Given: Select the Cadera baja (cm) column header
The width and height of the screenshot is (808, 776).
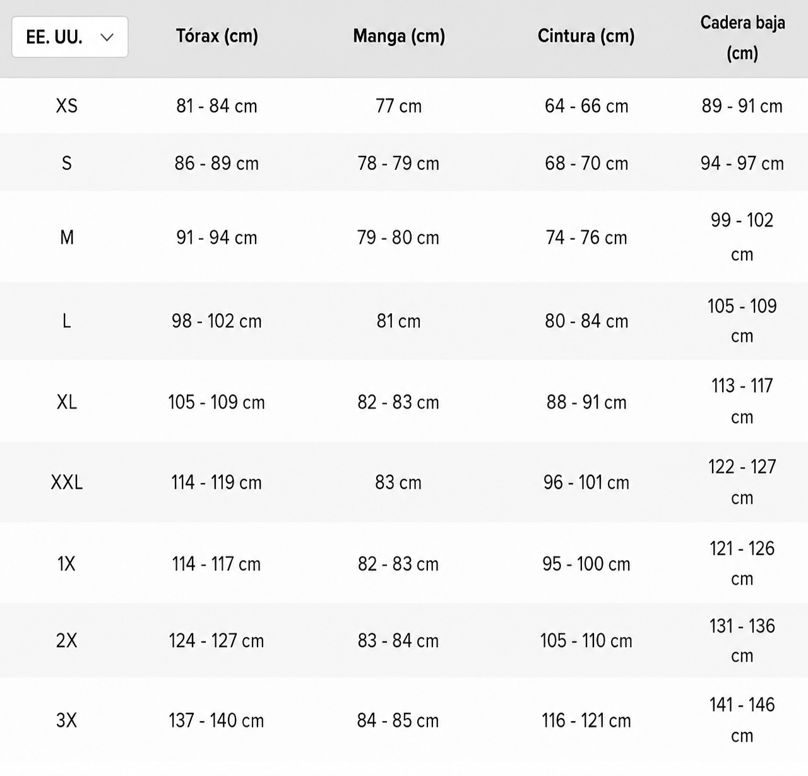Looking at the screenshot, I should point(742,37).
